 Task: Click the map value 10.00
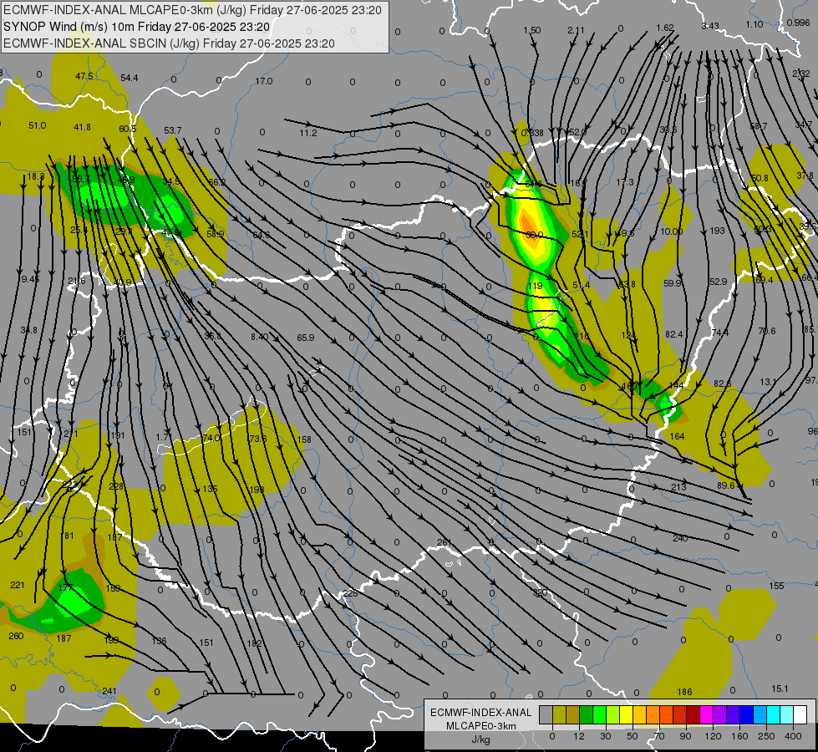point(672,231)
